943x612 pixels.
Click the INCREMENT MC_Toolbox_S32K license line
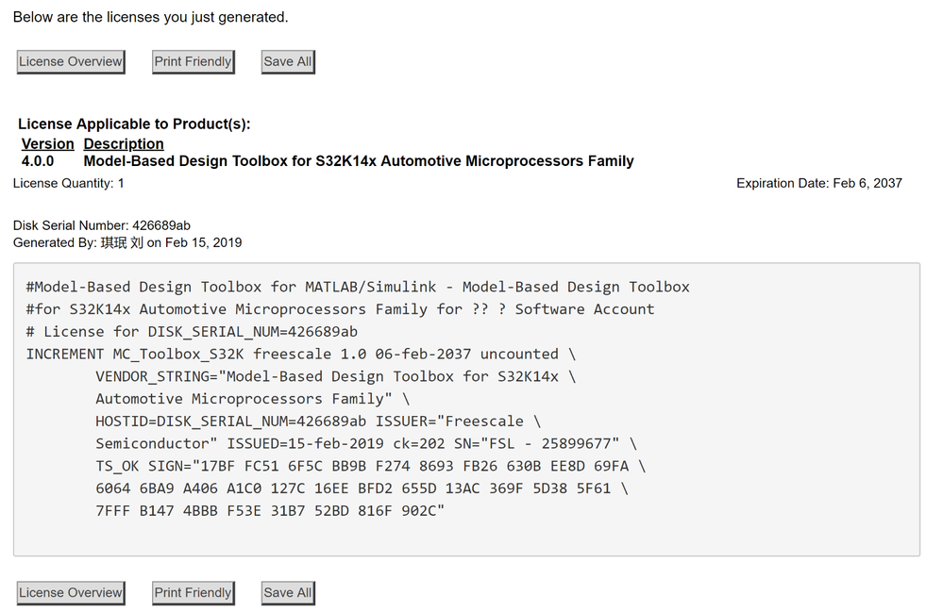tap(300, 355)
